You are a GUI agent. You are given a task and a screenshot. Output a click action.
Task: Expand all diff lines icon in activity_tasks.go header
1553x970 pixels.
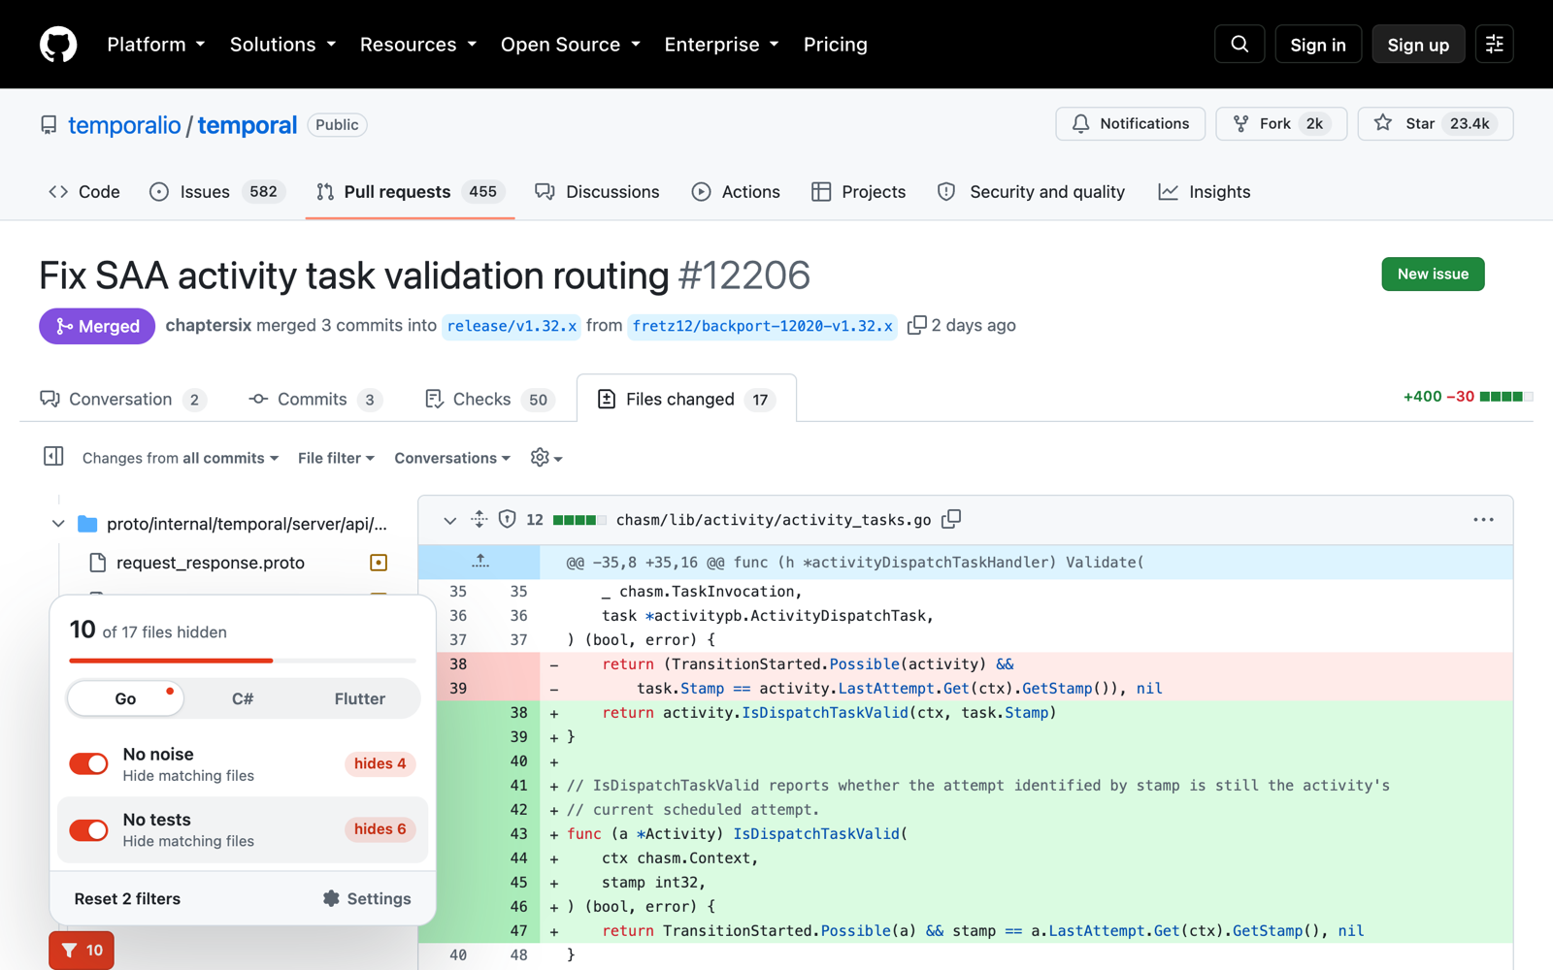[x=479, y=520]
